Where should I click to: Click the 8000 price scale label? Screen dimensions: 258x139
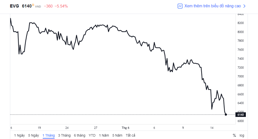[241, 32]
